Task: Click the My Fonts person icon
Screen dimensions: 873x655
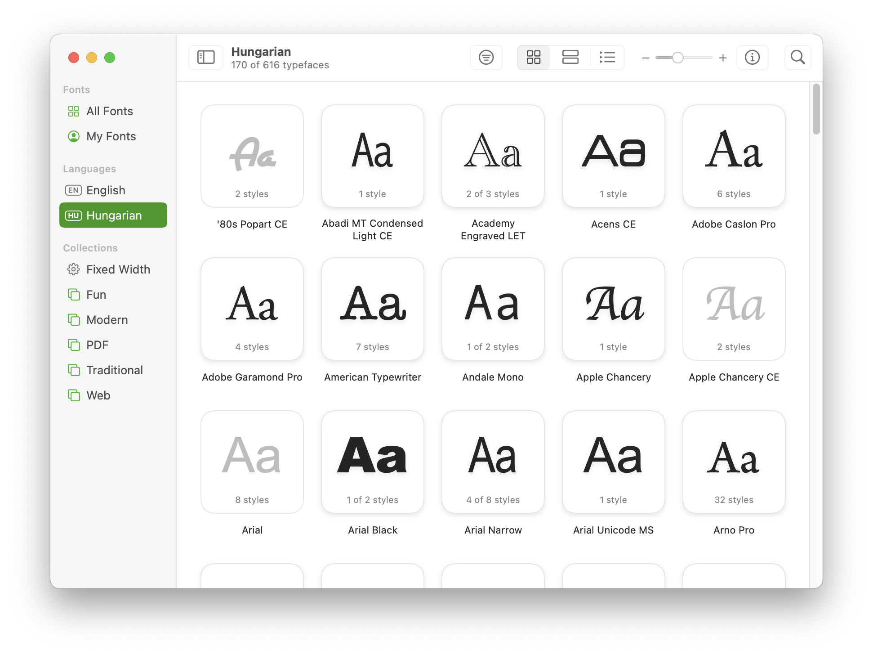Action: click(x=73, y=136)
